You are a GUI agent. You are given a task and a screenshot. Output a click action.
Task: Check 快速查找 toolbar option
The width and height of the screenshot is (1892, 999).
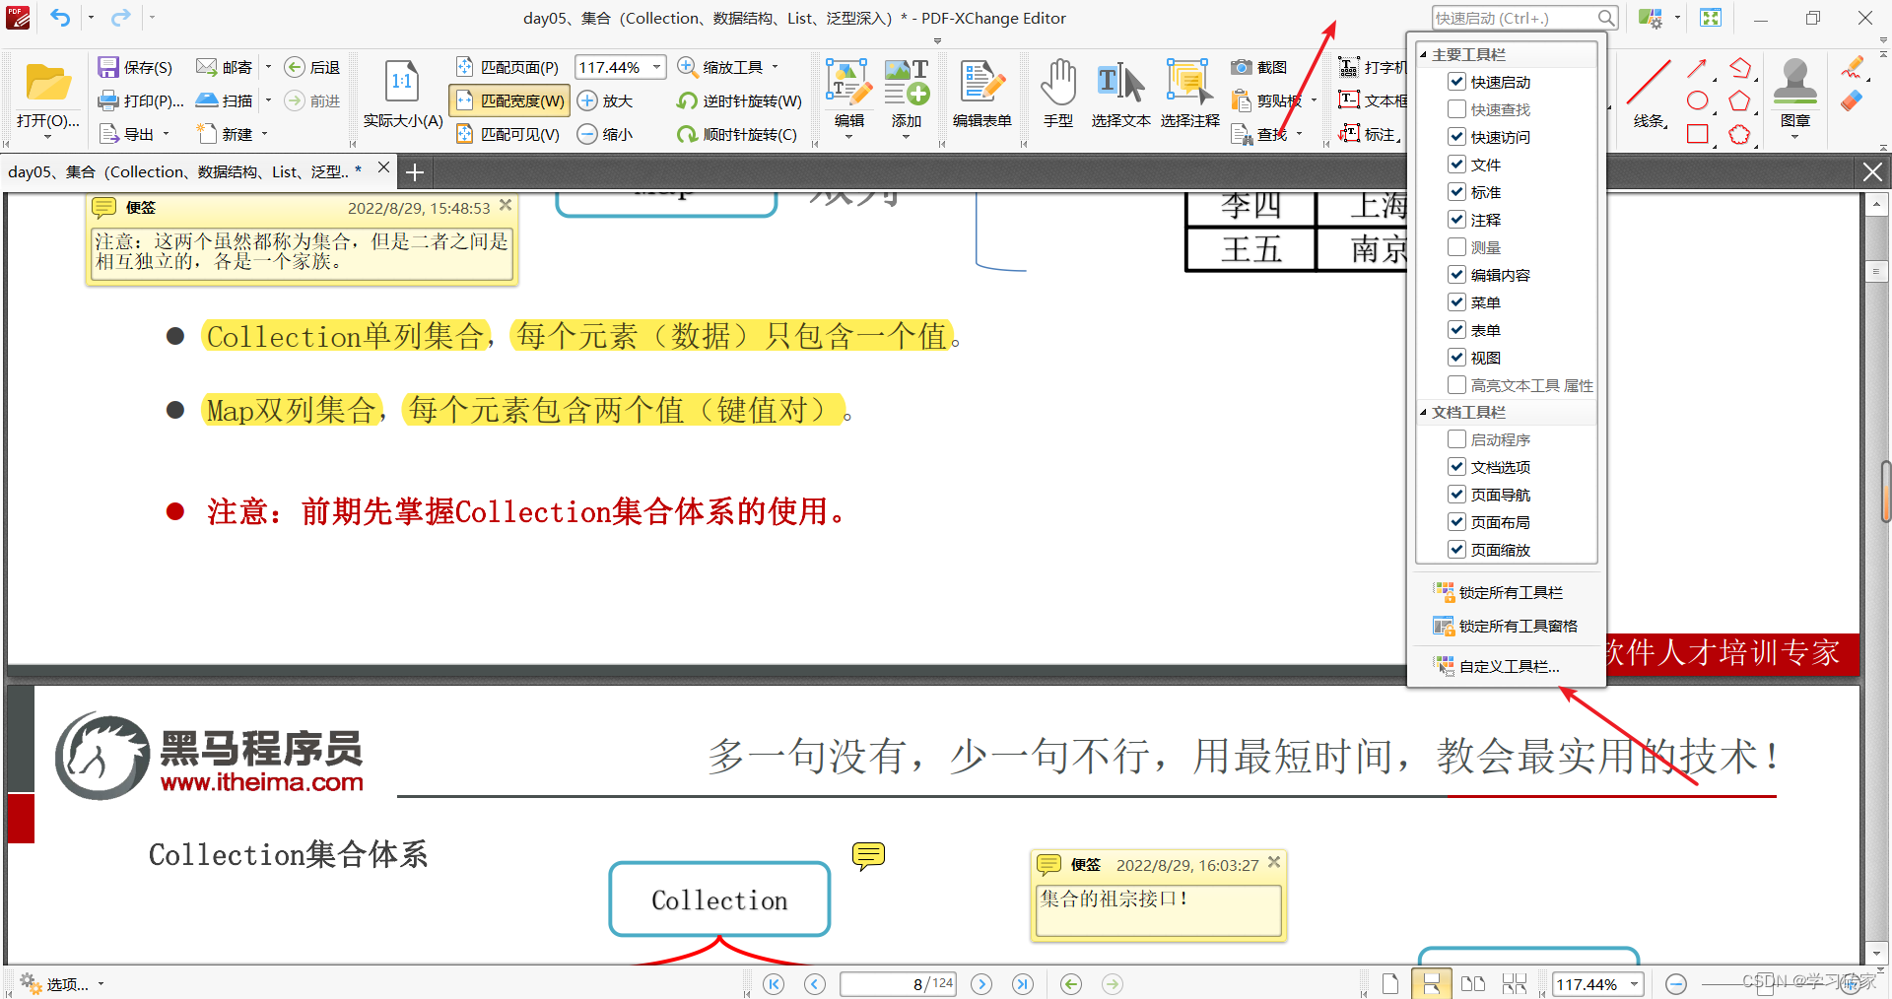coord(1456,109)
